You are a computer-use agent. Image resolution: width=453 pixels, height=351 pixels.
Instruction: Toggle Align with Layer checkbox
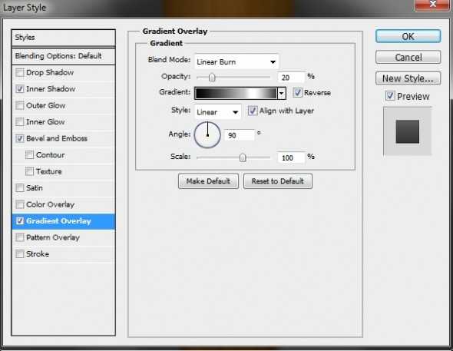pos(252,111)
